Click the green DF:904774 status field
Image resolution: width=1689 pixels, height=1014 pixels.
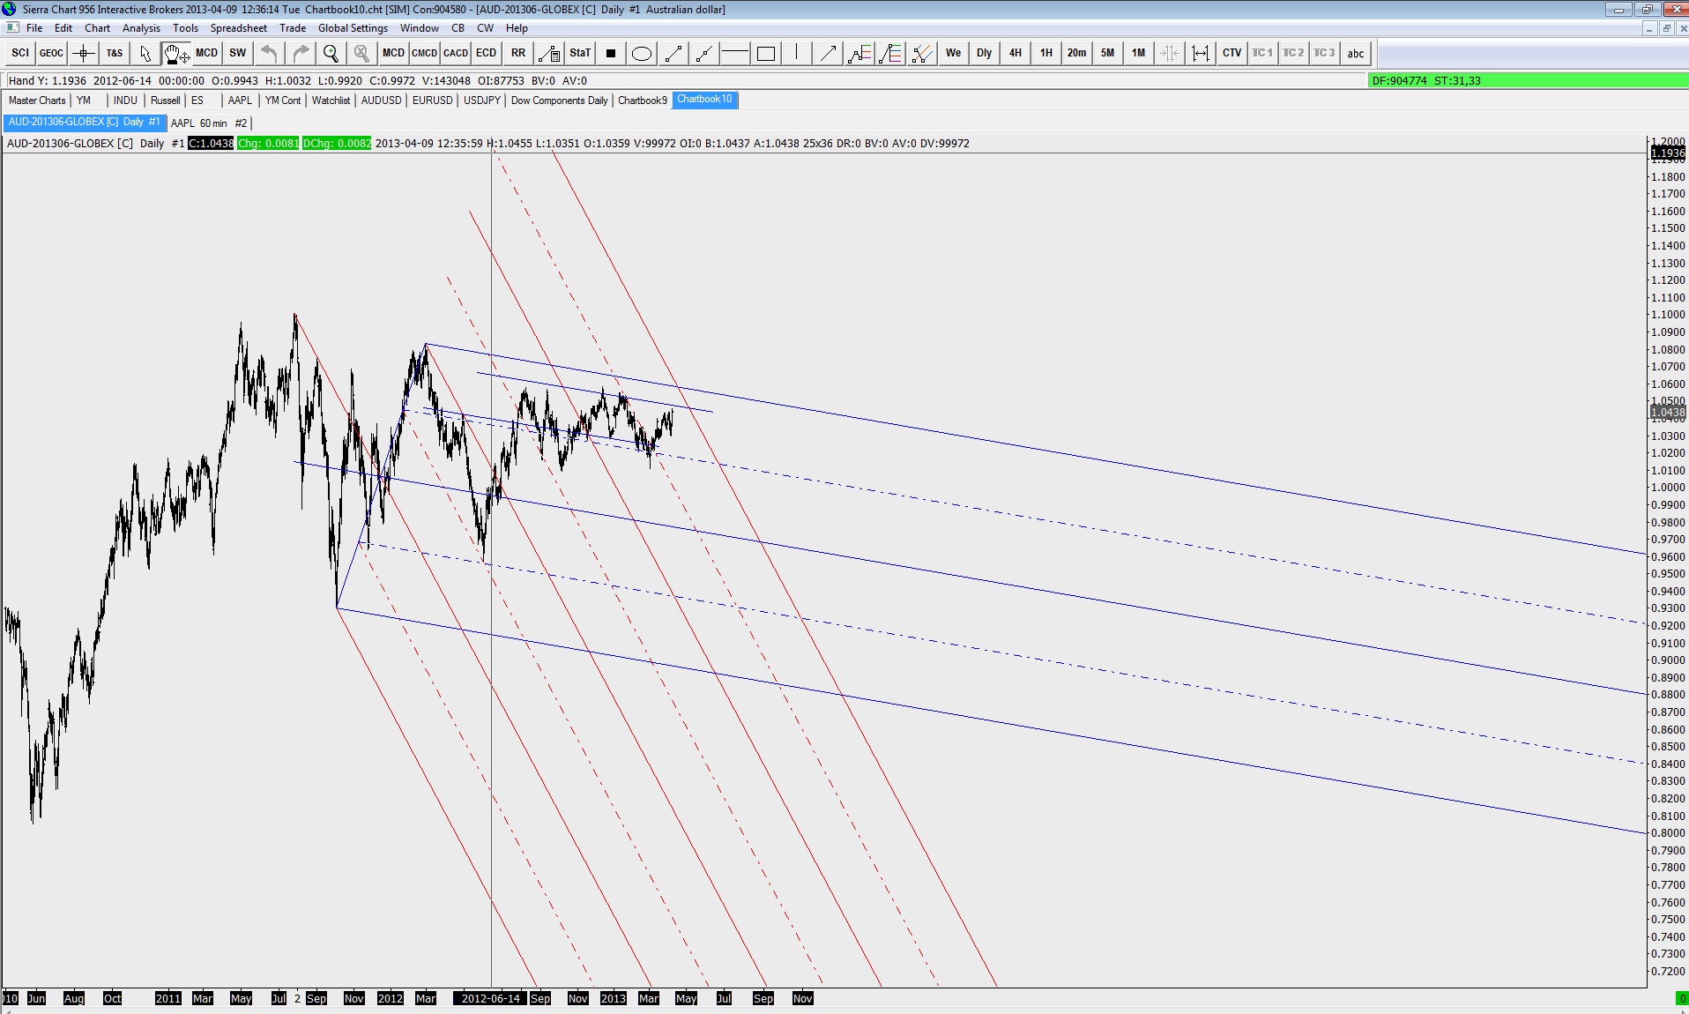click(x=1527, y=81)
